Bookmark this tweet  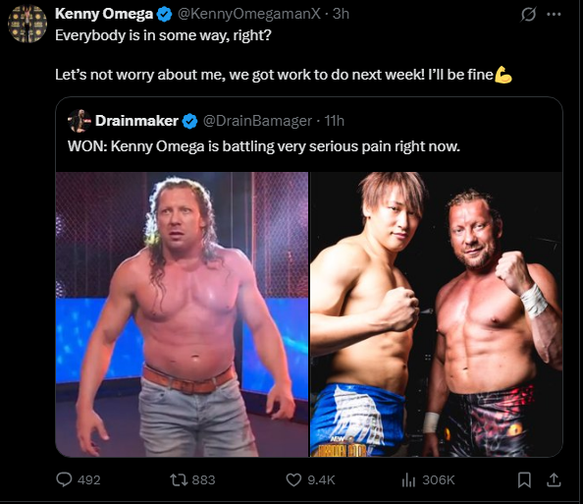524,479
